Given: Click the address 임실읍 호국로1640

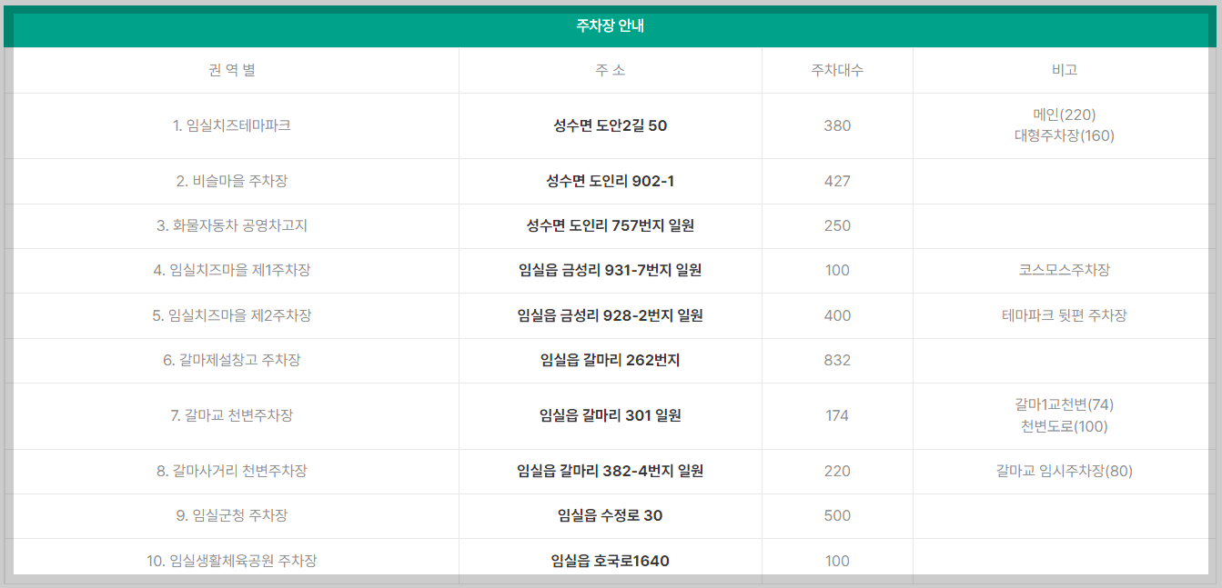Looking at the screenshot, I should coord(611,561).
